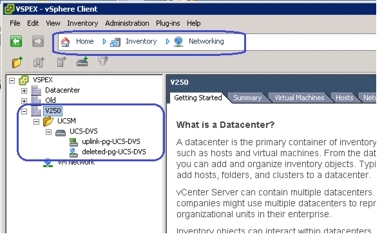Click the VSPEX vCenter server icon
This screenshot has width=382, height=241.
coord(24,80)
